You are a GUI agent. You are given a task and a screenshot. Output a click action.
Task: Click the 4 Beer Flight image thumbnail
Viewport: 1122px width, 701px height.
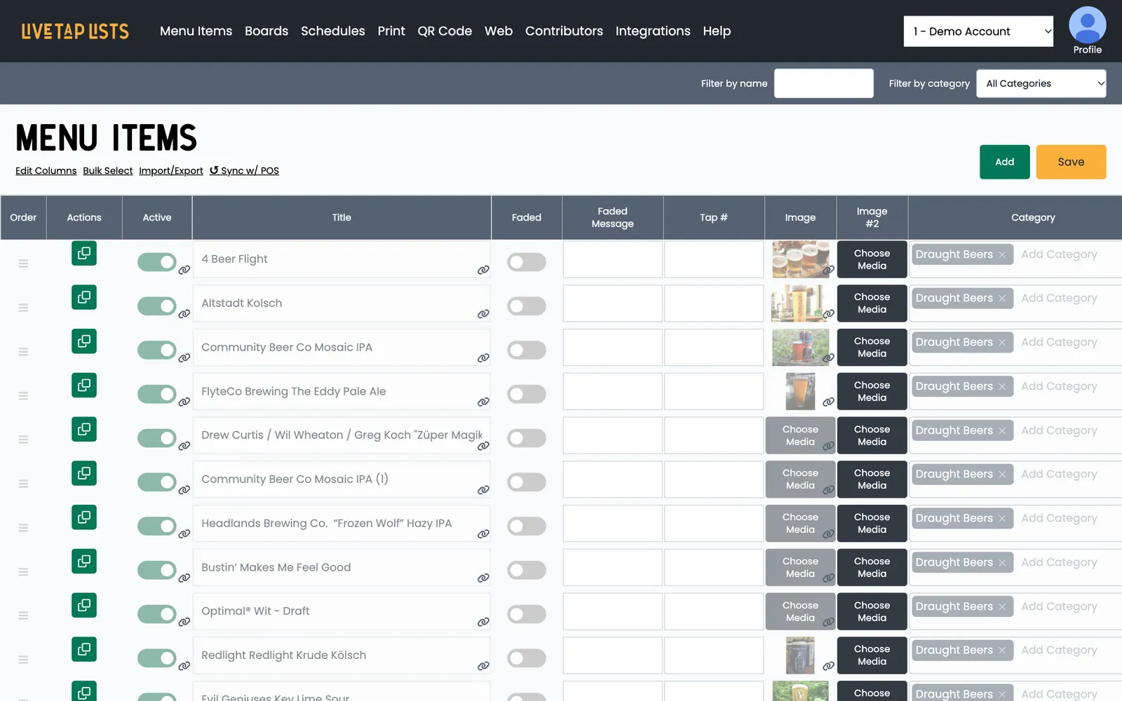[x=800, y=259]
